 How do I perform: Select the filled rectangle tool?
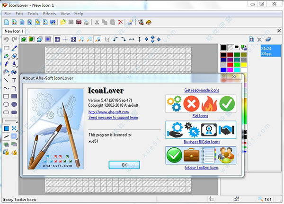pyautogui.click(x=14, y=96)
